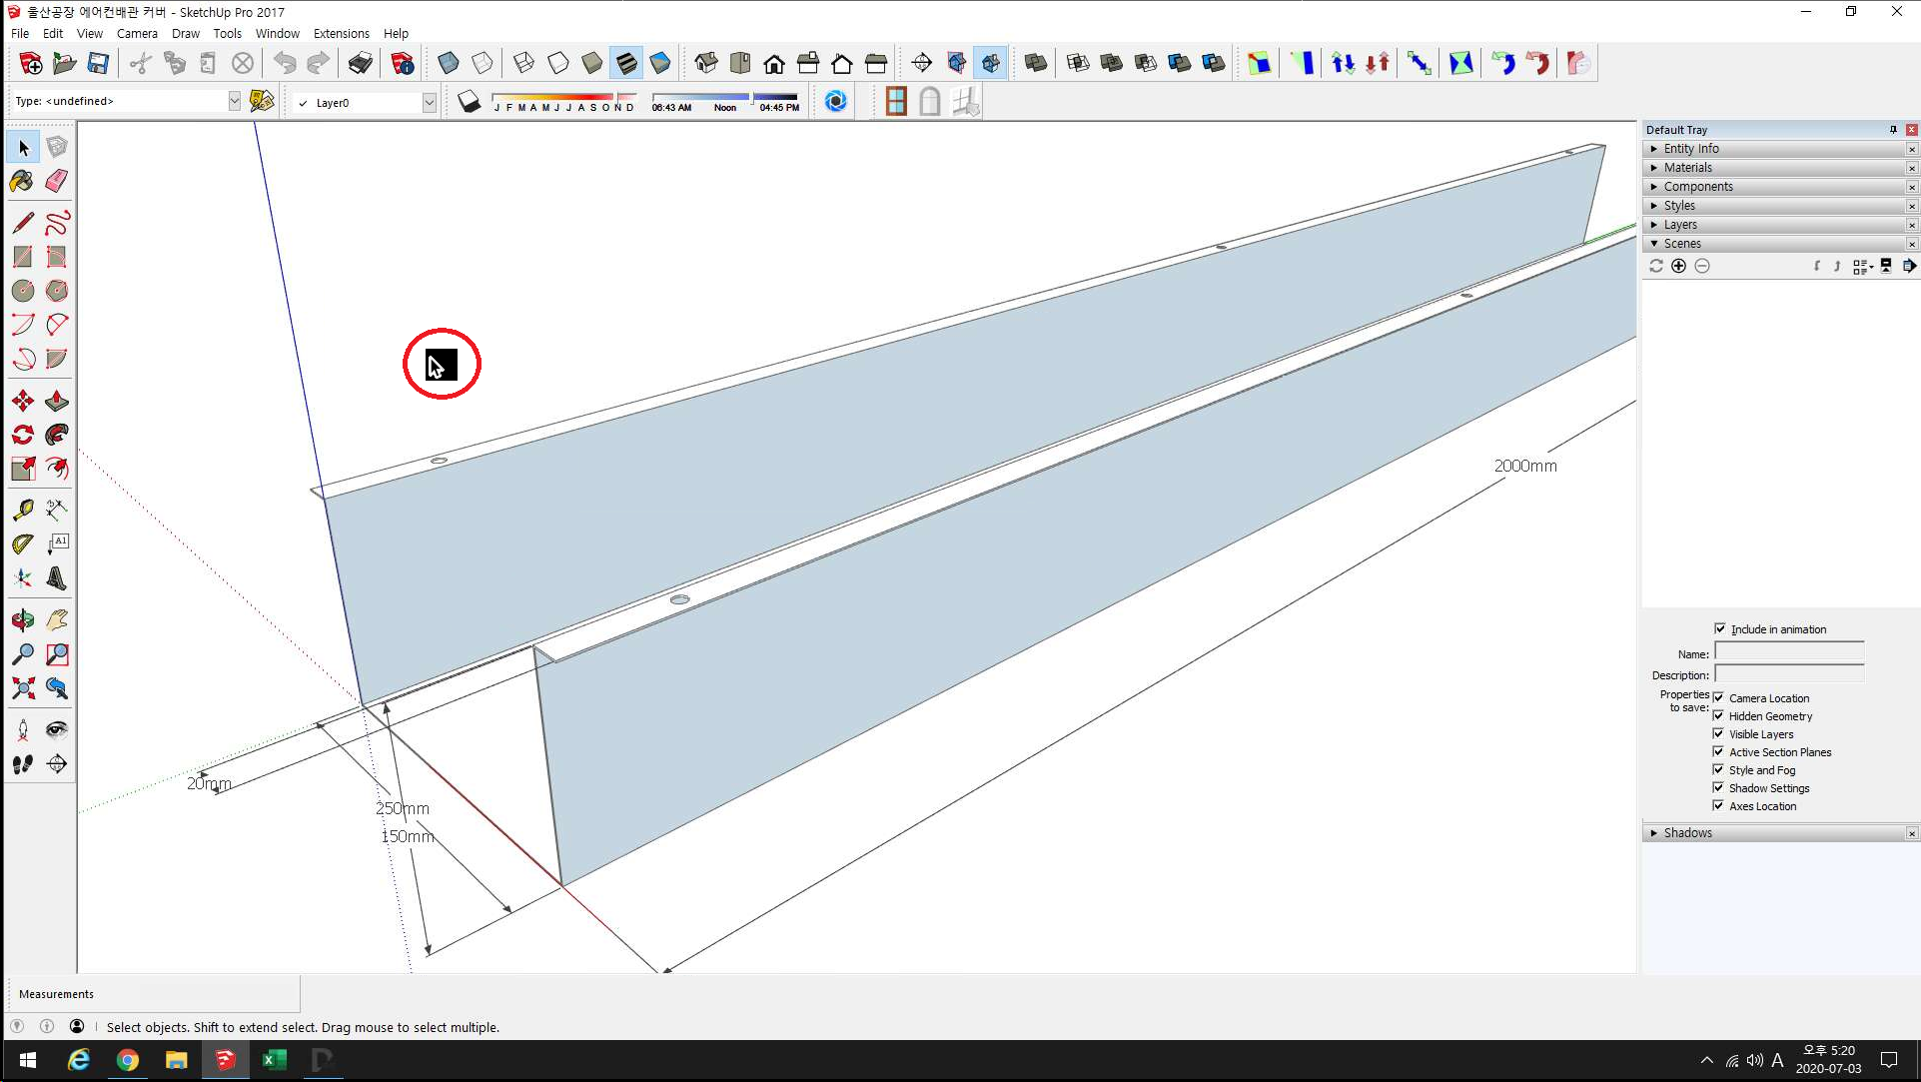
Task: Open the Camera menu
Action: pos(137,33)
